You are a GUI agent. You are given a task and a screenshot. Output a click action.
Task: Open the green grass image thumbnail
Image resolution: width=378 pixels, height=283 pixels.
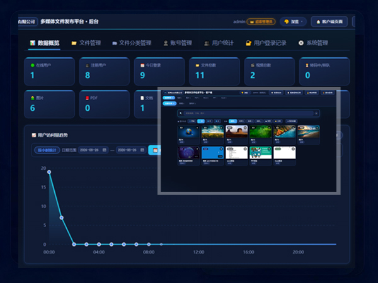[x=261, y=131]
